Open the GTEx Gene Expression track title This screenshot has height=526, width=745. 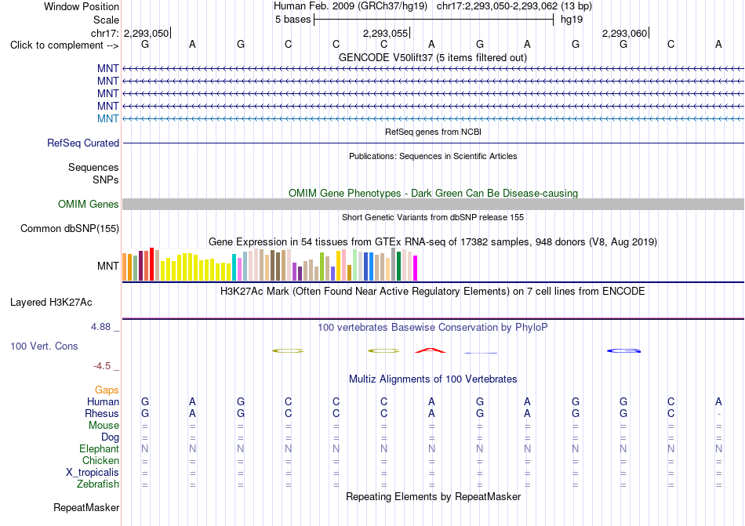[433, 241]
